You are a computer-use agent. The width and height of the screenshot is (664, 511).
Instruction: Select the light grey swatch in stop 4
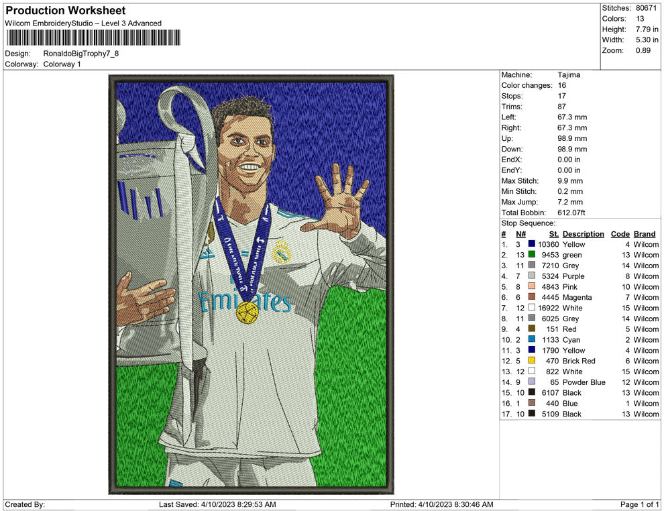point(531,276)
